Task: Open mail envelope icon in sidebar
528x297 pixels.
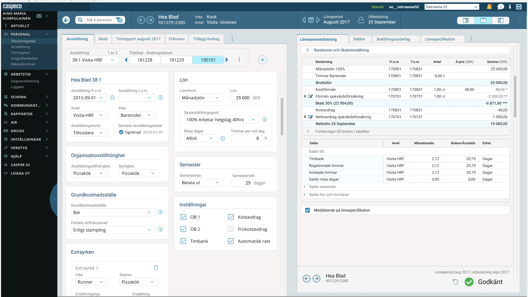Action: click(39, 16)
